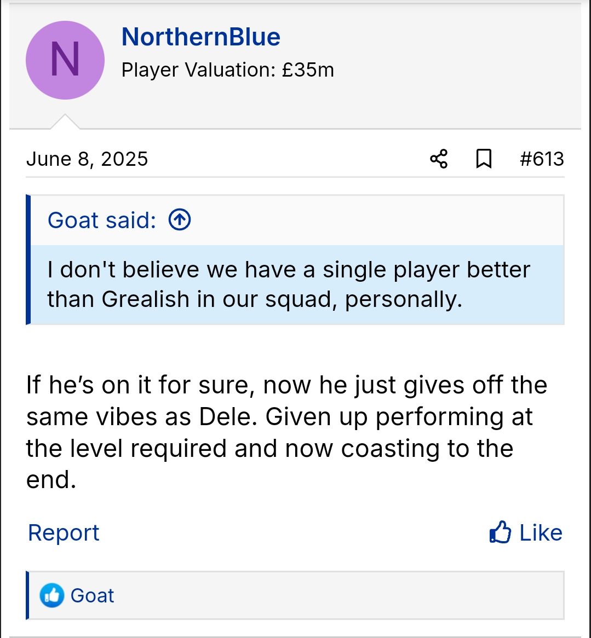
Task: Click the up-arrow icon beside 'Goat said:'
Action: point(180,220)
